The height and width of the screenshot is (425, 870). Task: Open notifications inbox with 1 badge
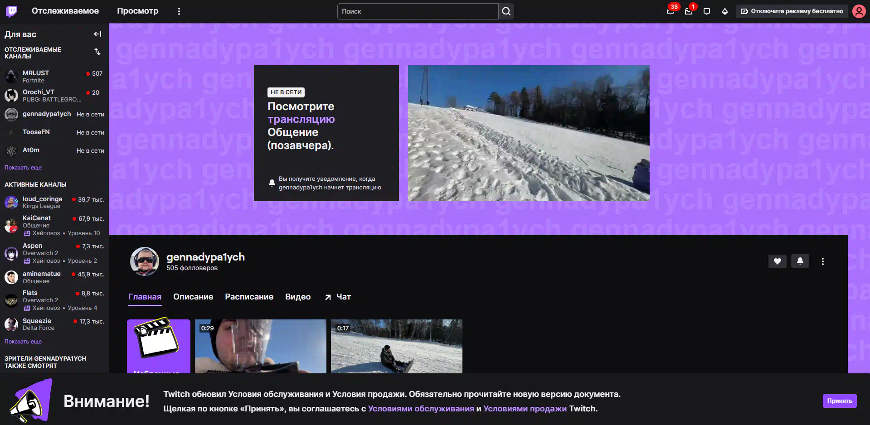point(689,11)
